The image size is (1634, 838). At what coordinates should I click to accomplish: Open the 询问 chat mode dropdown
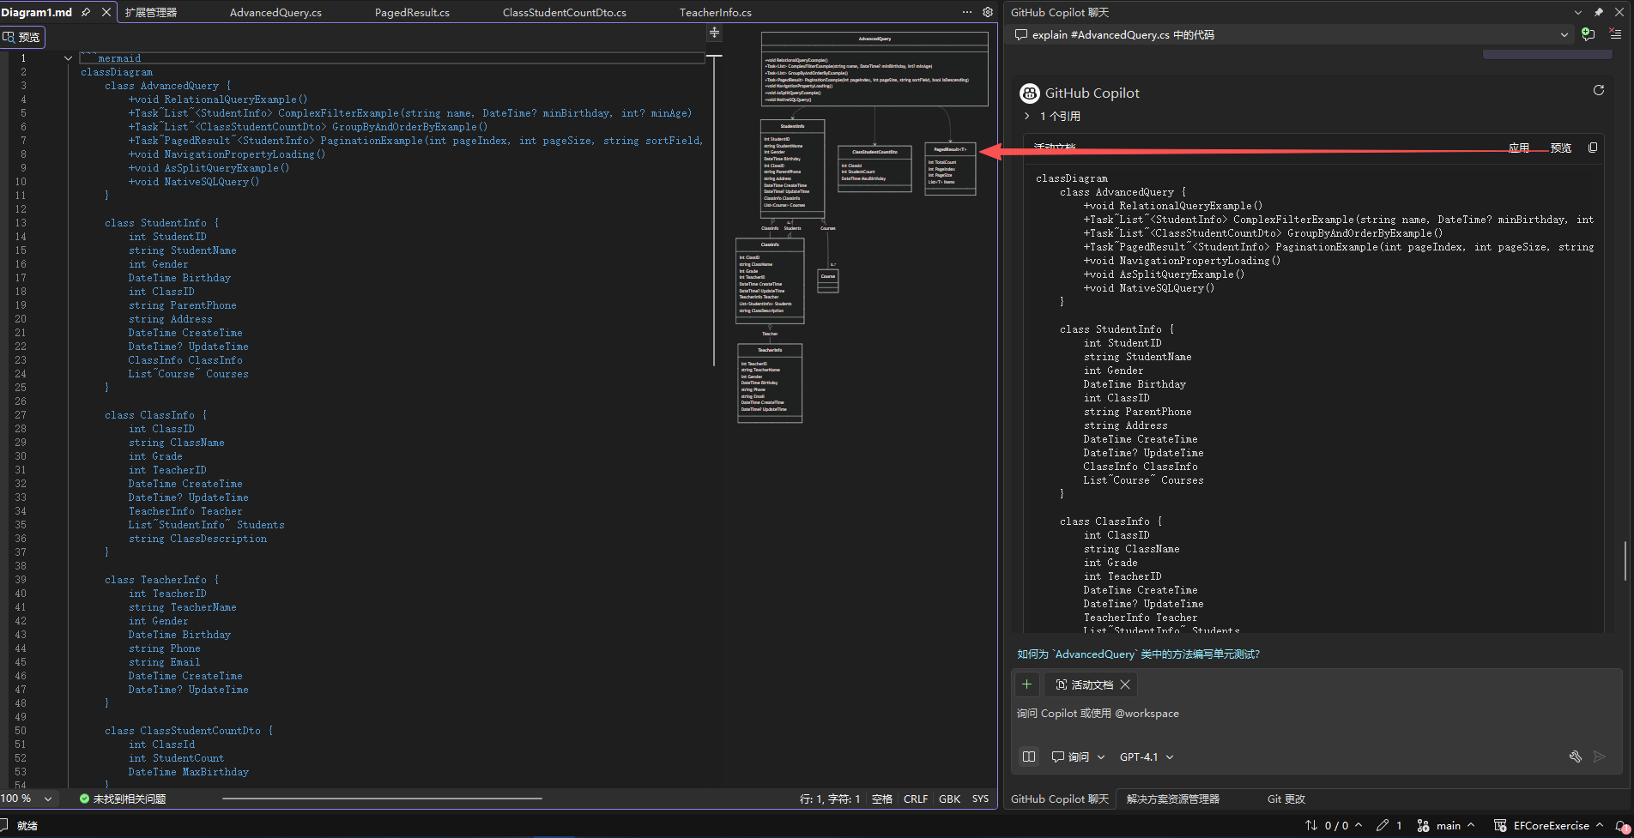[1078, 757]
